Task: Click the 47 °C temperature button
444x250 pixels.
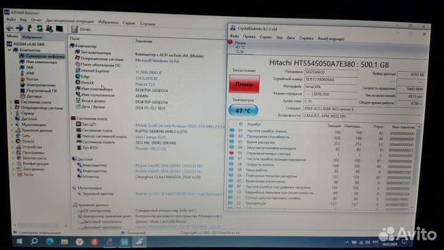Action: (x=243, y=110)
